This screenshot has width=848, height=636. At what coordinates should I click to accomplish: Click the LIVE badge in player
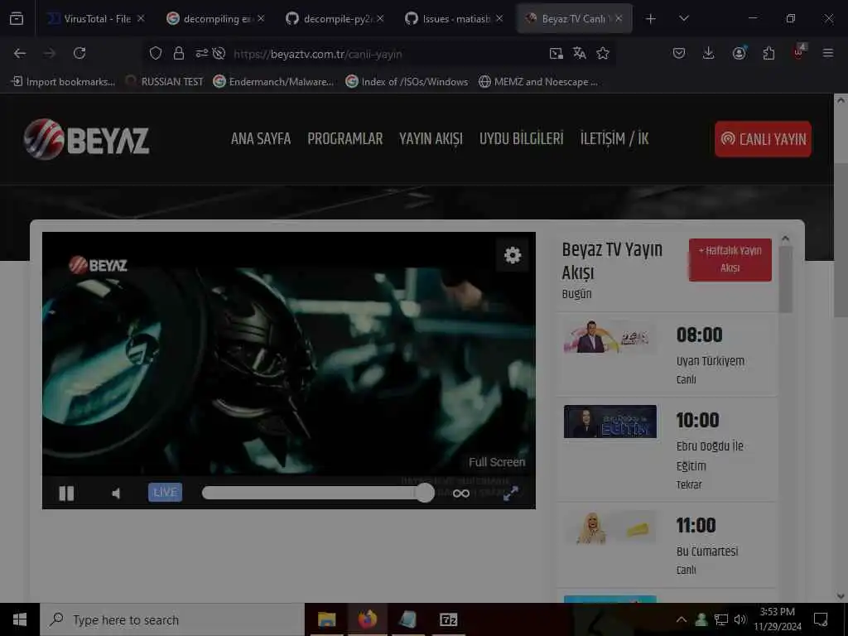[x=165, y=492]
